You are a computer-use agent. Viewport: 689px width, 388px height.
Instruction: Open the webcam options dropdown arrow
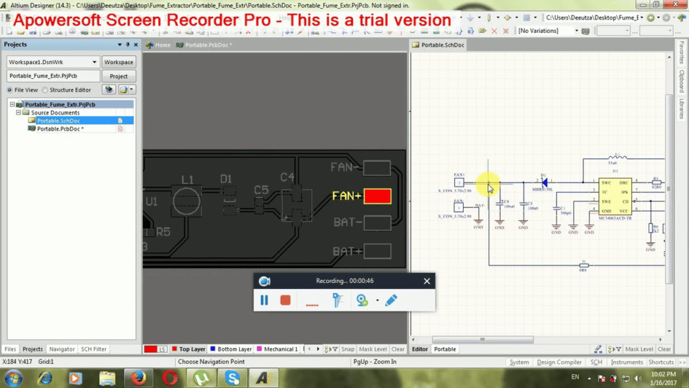[377, 300]
